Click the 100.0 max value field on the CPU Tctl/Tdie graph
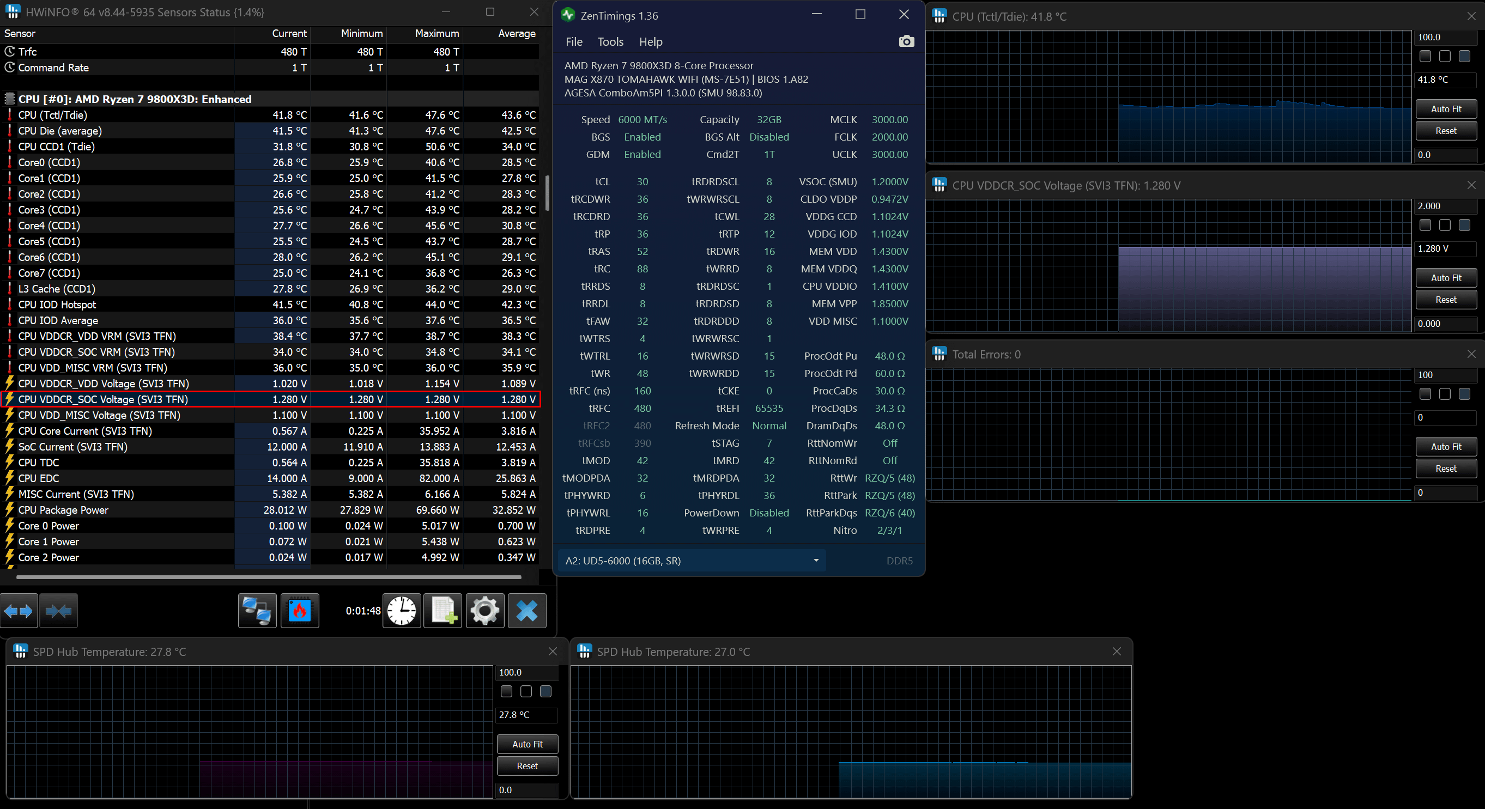 point(1445,38)
